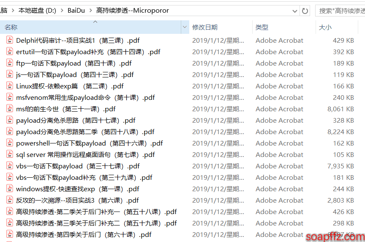This screenshot has width=365, height=242.
Task: Click the 8,061 KB size cell
Action: click(x=340, y=109)
